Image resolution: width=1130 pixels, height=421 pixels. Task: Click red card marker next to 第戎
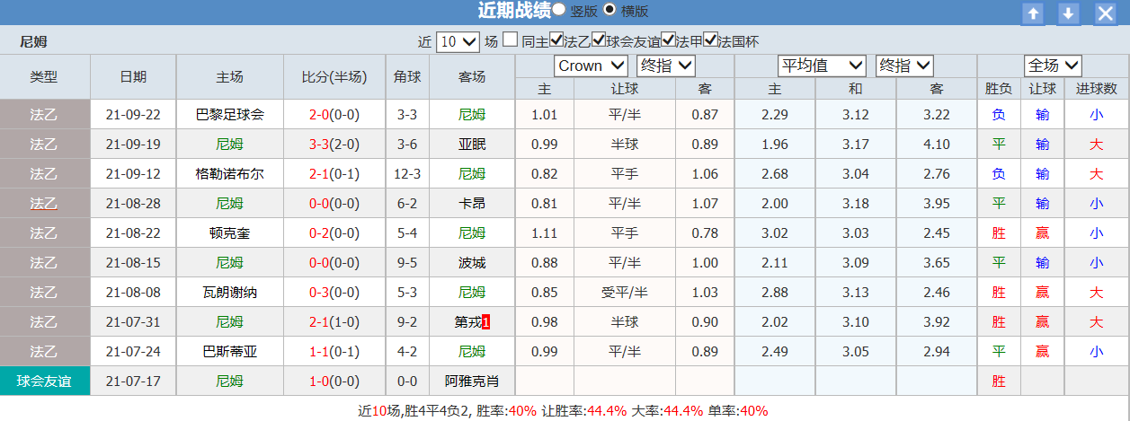click(486, 322)
